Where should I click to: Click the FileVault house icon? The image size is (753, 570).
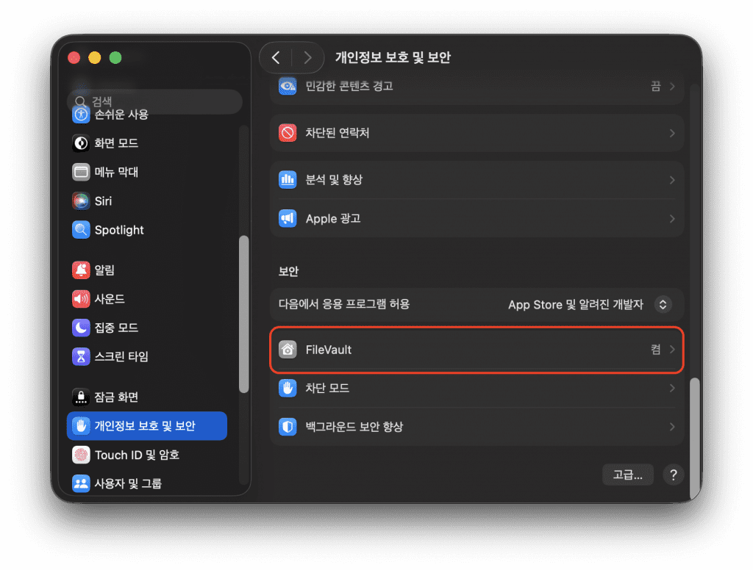[288, 350]
